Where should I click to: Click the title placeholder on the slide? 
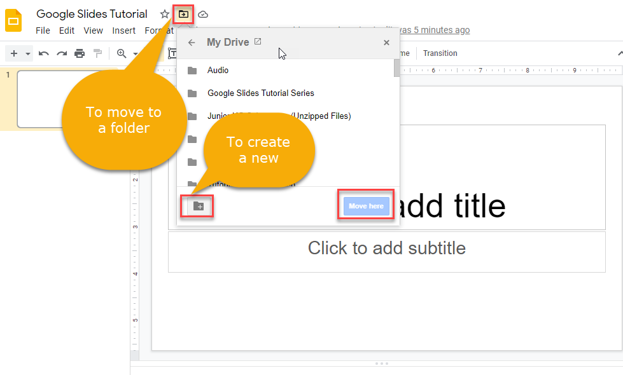[x=503, y=177]
